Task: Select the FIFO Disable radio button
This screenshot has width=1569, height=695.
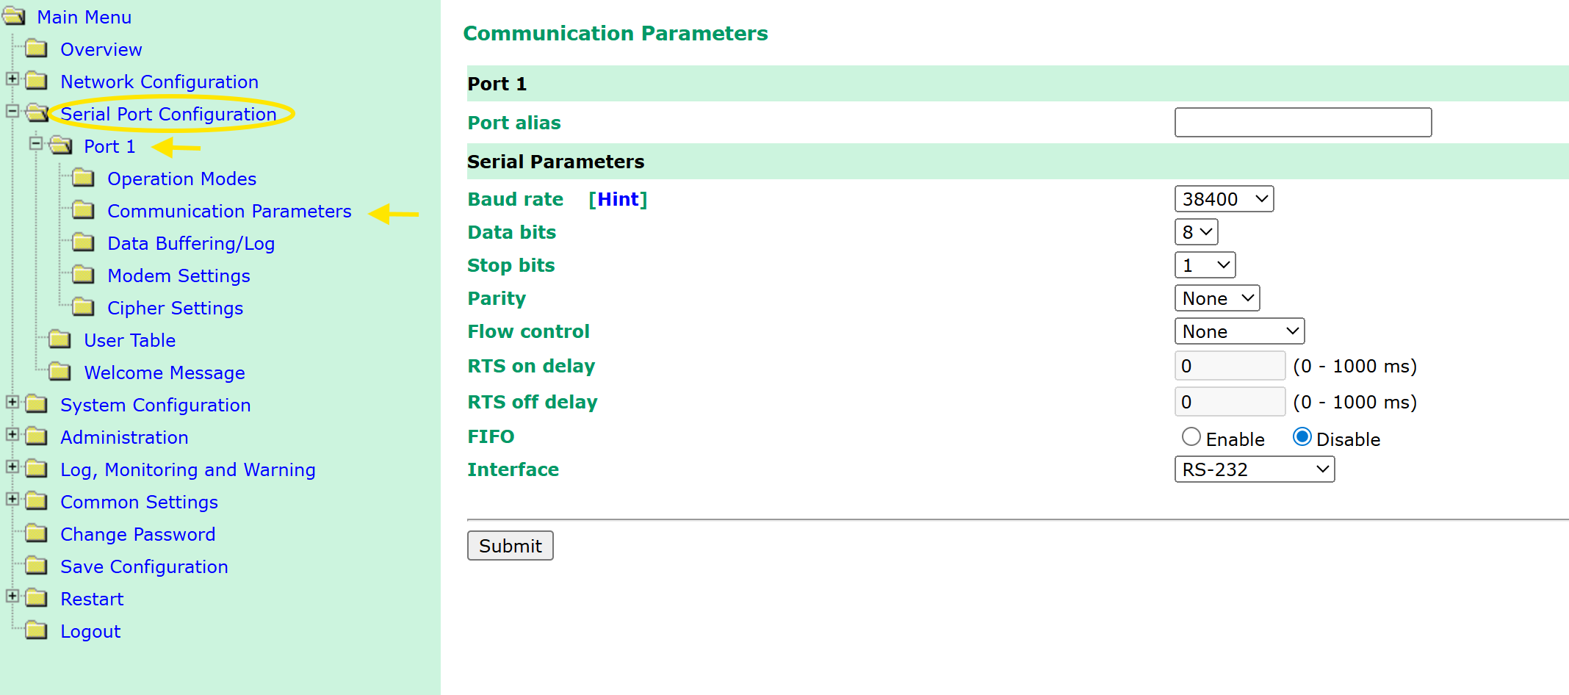Action: (x=1302, y=437)
